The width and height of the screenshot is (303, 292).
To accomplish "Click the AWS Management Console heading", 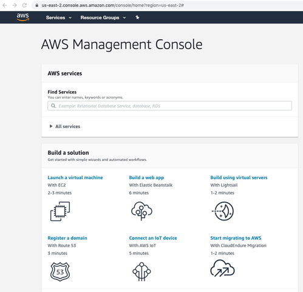I will 122,45.
